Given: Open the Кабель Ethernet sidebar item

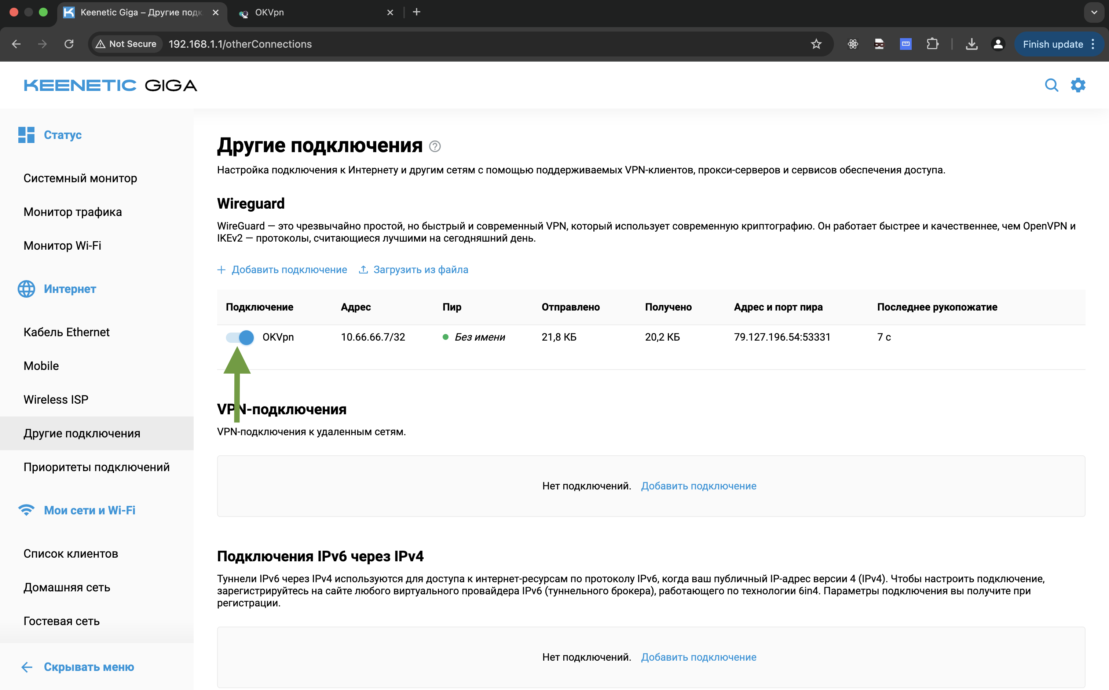Looking at the screenshot, I should point(67,332).
